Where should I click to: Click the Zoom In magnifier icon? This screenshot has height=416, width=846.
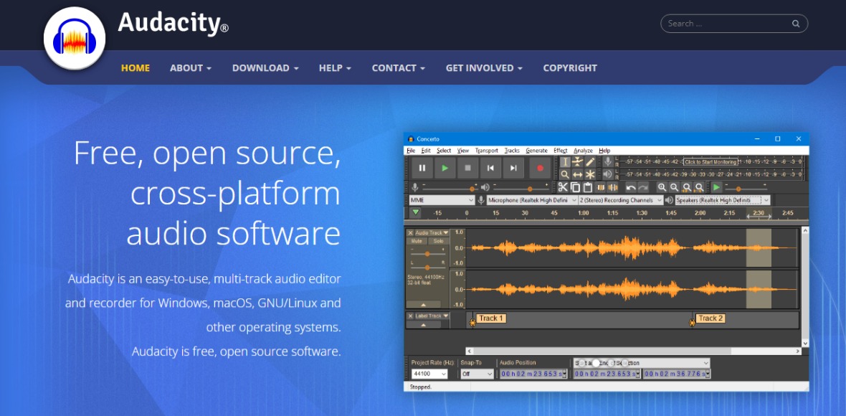[x=662, y=187]
